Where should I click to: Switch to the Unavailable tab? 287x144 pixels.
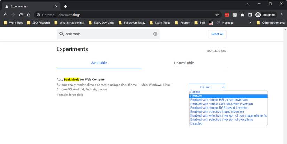click(184, 63)
